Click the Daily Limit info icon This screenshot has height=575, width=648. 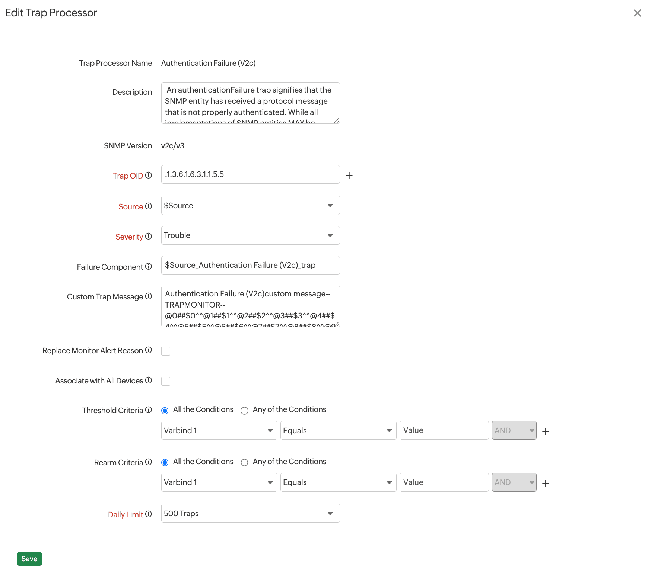[149, 514]
